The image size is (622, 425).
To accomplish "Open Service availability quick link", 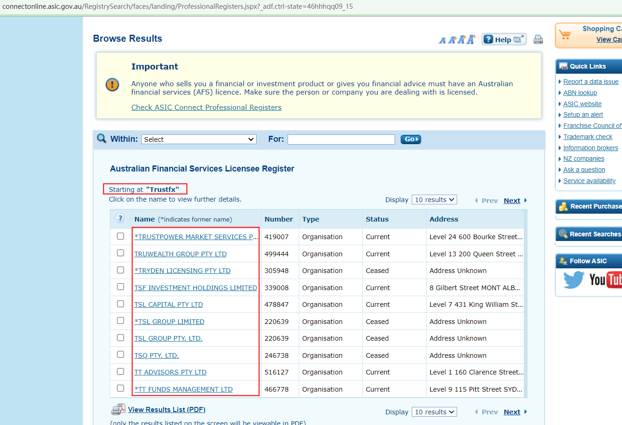I will pos(590,181).
